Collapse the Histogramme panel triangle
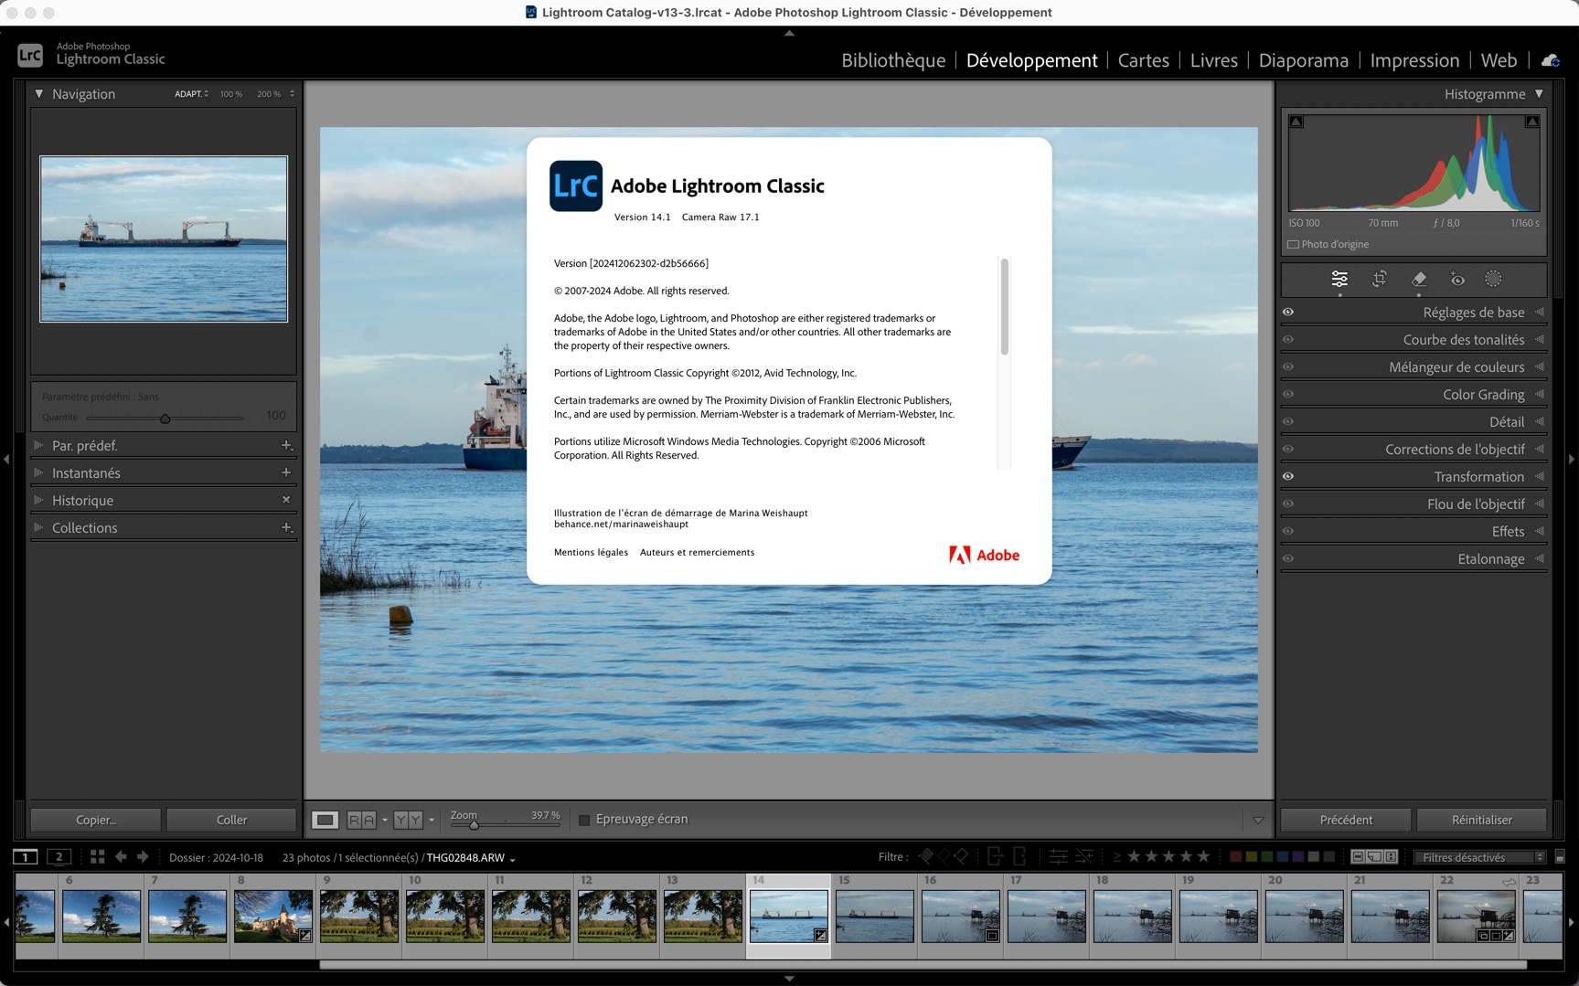Image resolution: width=1579 pixels, height=986 pixels. [x=1539, y=94]
